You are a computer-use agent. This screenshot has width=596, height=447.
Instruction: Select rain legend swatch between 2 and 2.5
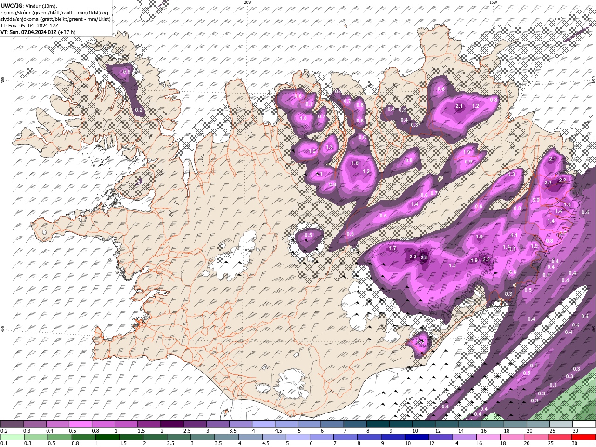[x=155, y=437]
